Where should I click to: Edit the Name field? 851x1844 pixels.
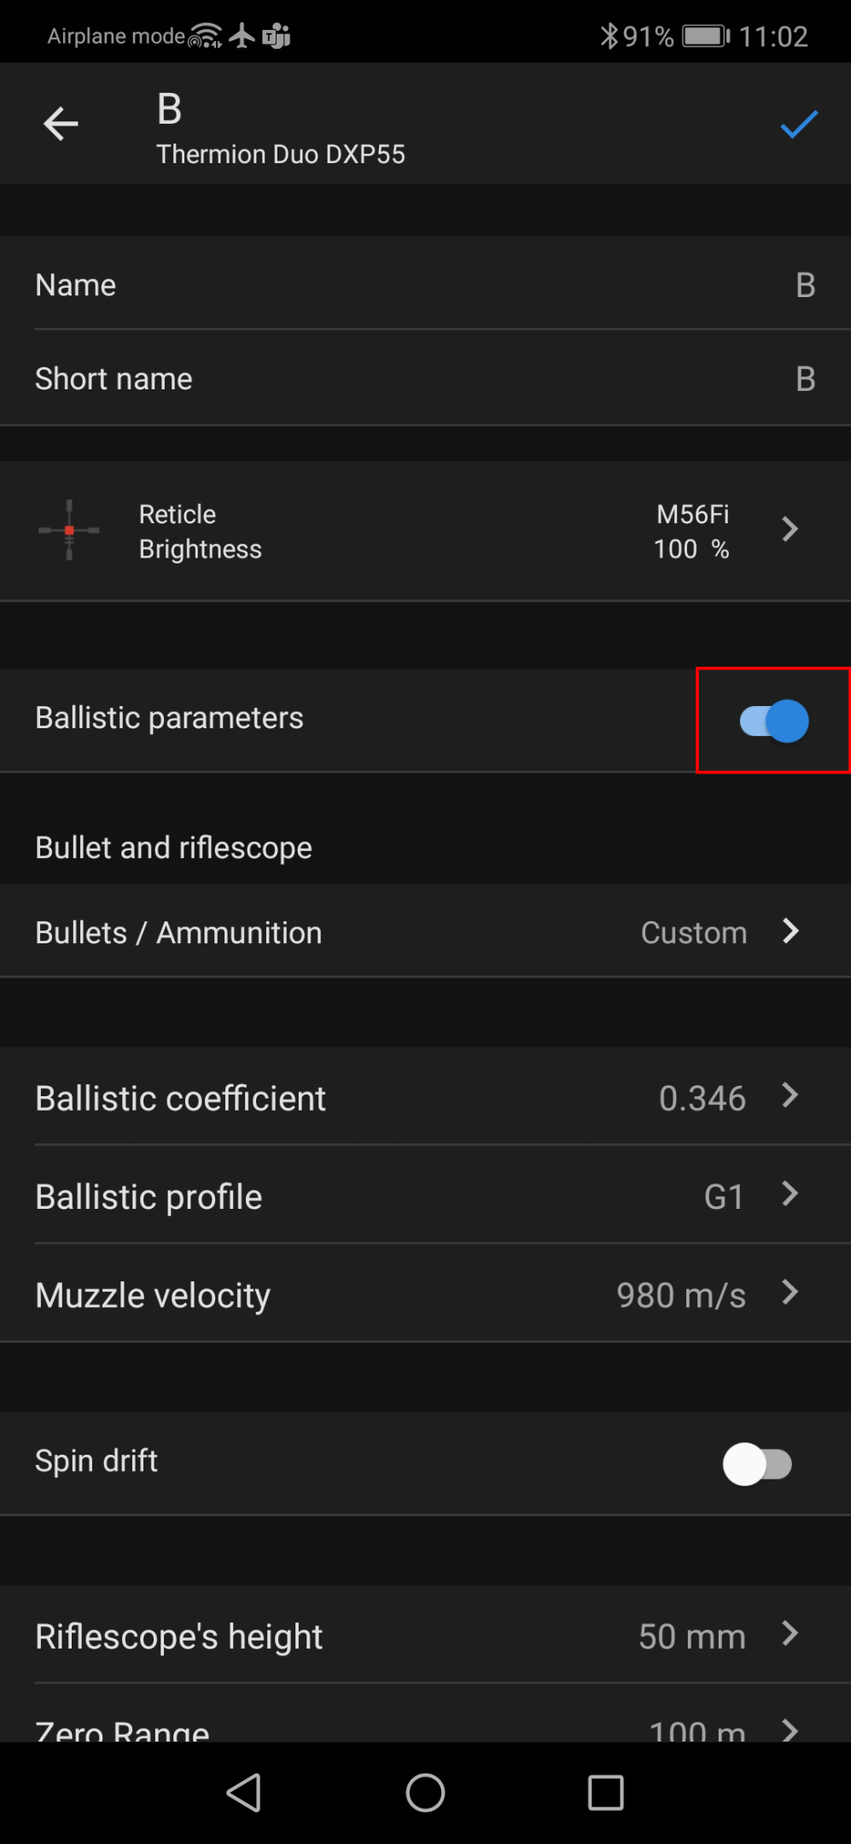pyautogui.click(x=425, y=285)
